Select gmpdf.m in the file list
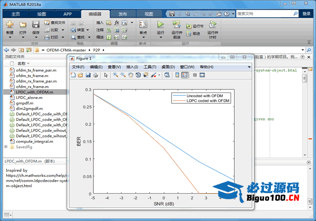Image resolution: width=316 pixels, height=221 pixels. pyautogui.click(x=25, y=103)
